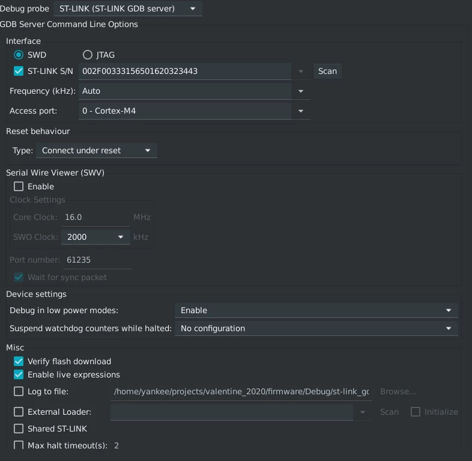Click the ST-LINK serial number field
Image resolution: width=472 pixels, height=461 pixels.
[x=185, y=72]
